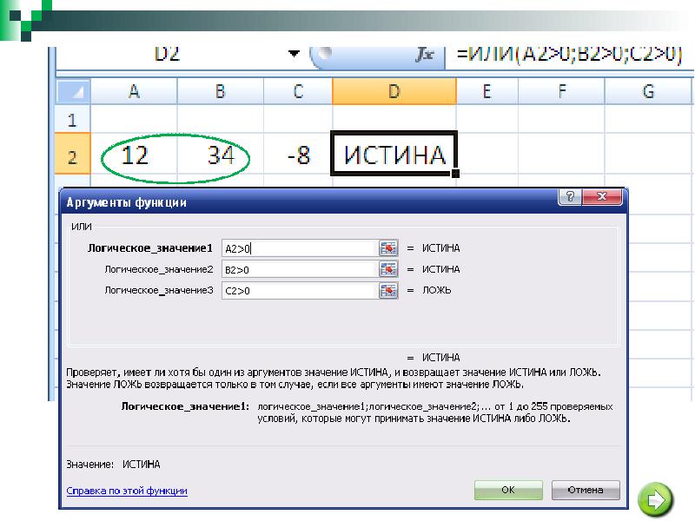Select cell A2 containing 12

tap(135, 156)
